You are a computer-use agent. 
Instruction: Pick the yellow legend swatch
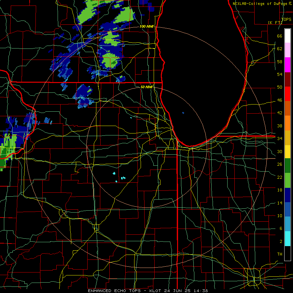point(287,151)
